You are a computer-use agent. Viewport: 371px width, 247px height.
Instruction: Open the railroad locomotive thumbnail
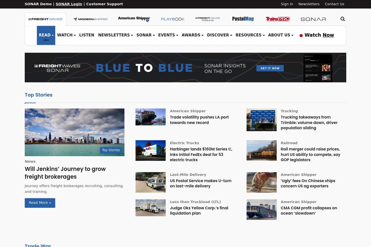[x=262, y=150]
